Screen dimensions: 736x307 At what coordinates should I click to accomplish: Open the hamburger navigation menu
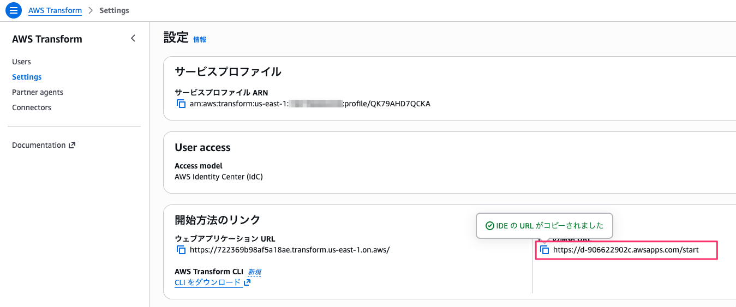click(14, 10)
